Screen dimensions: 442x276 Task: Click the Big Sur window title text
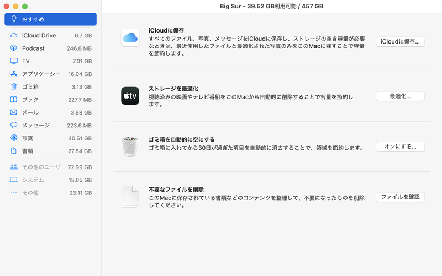271,6
